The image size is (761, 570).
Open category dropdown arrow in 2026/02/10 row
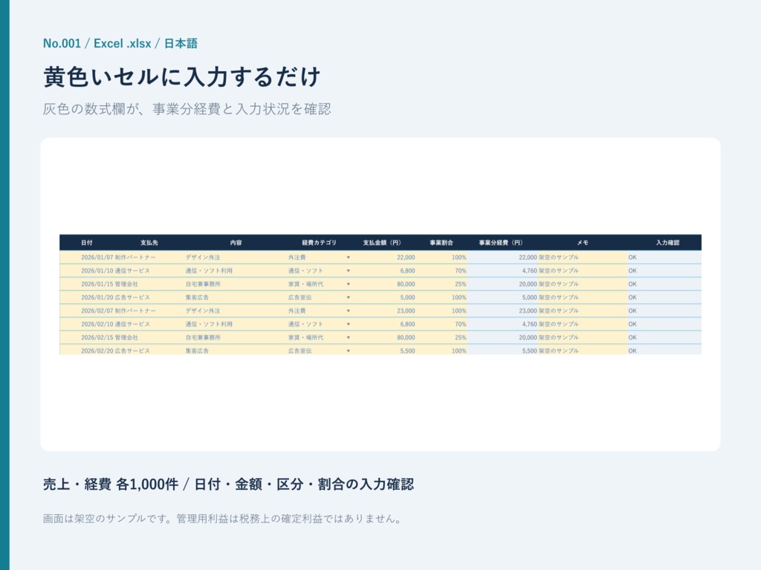click(x=348, y=324)
